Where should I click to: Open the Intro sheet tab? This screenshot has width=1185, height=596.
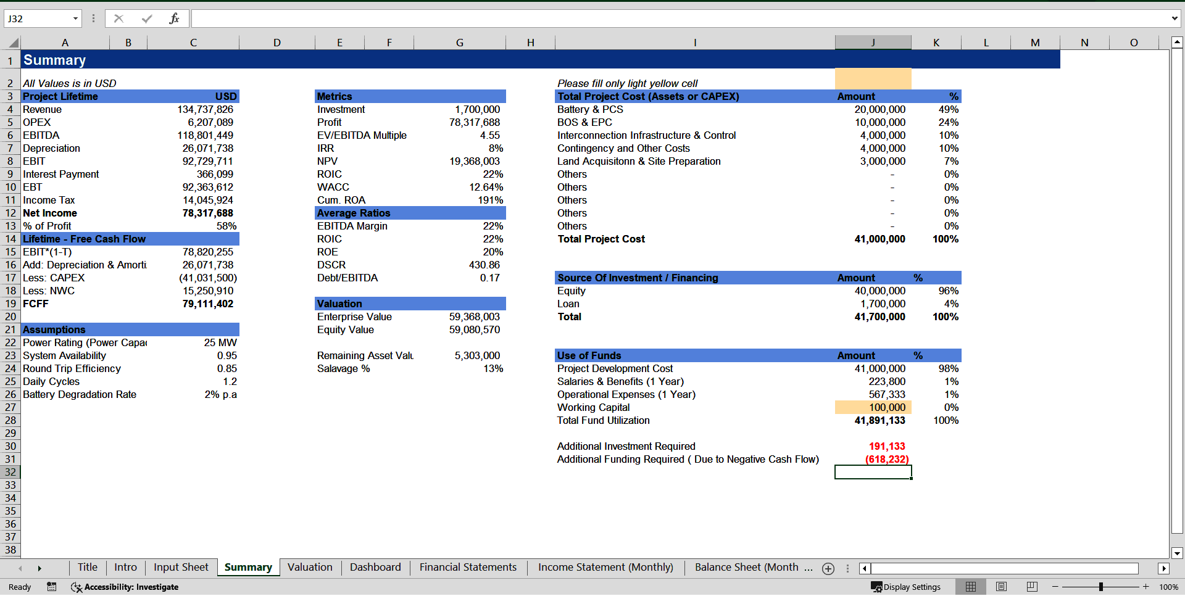(x=125, y=568)
